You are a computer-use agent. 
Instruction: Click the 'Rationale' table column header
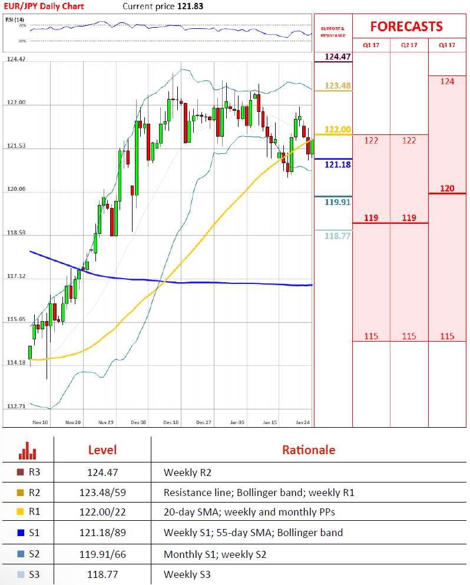309,450
